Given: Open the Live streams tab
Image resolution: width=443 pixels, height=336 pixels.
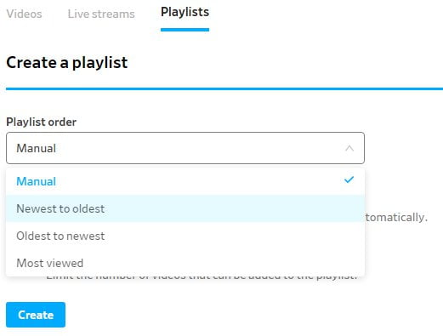Looking at the screenshot, I should [101, 14].
